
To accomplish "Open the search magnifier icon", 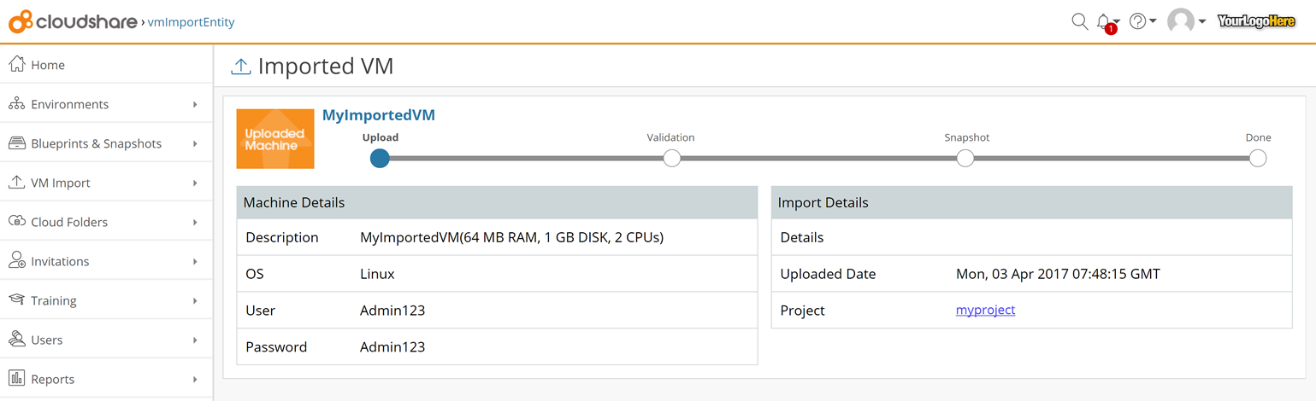I will [1079, 21].
